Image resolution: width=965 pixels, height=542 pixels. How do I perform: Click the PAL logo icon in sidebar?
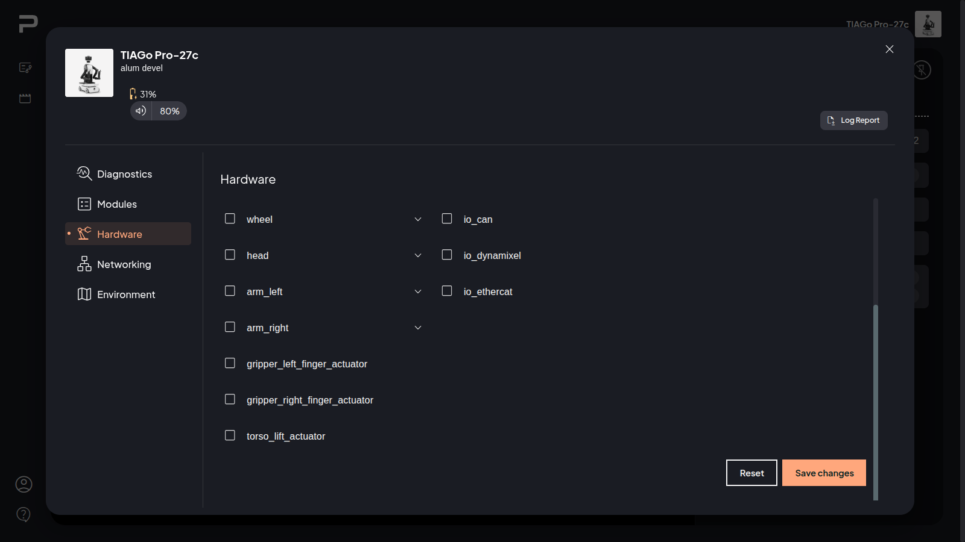point(28,23)
